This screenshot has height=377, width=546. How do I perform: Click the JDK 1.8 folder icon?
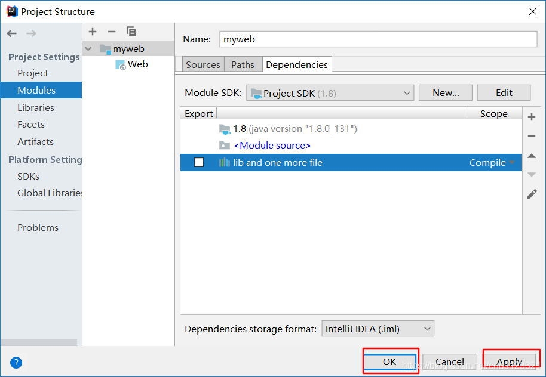point(225,129)
